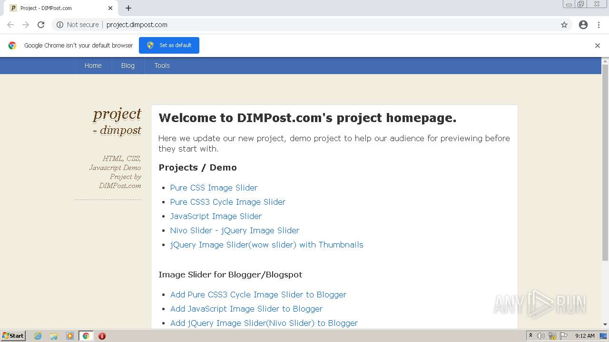Bookmark this page with the star icon
This screenshot has width=609, height=342.
[x=564, y=25]
